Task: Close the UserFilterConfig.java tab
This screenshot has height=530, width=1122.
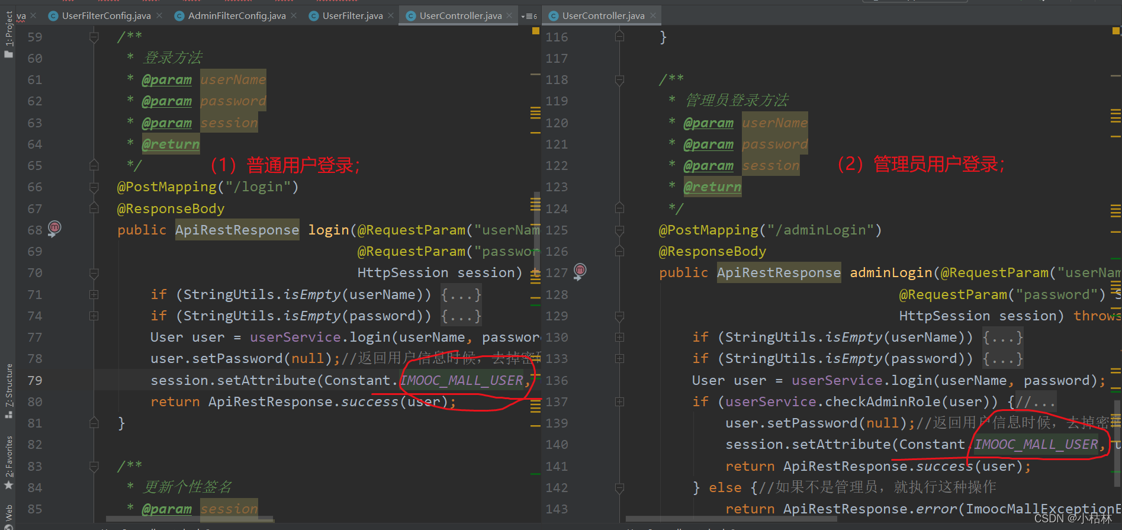Action: [159, 15]
